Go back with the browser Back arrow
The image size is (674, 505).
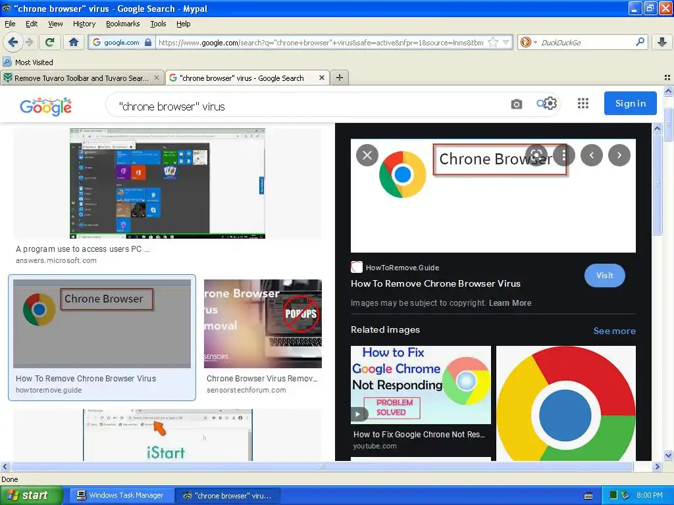pyautogui.click(x=13, y=42)
